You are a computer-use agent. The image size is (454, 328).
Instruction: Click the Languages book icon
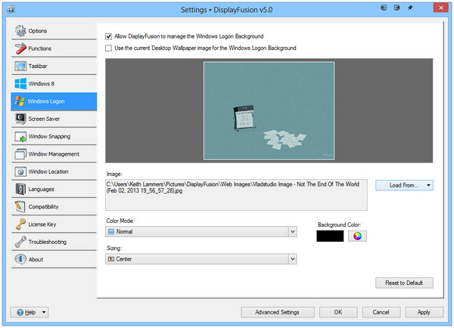pos(20,189)
